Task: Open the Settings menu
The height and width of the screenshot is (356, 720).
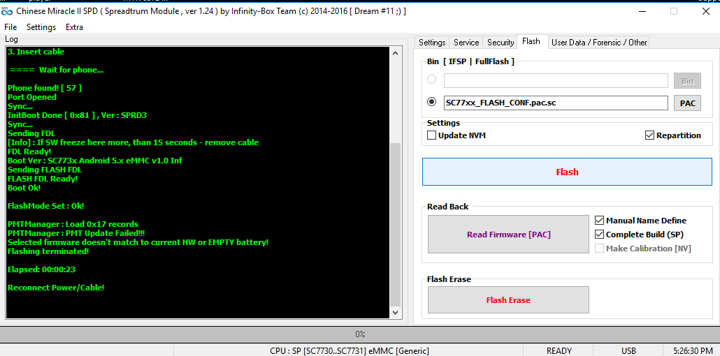Action: click(41, 27)
